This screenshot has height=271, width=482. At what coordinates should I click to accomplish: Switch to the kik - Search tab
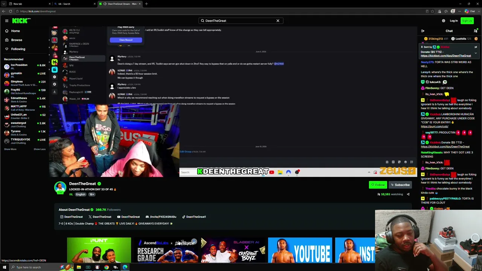[x=75, y=4]
